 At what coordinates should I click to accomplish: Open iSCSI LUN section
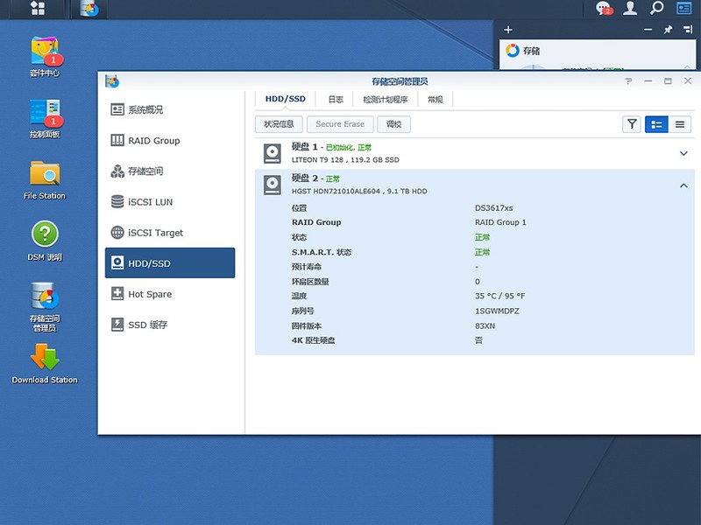tap(170, 202)
